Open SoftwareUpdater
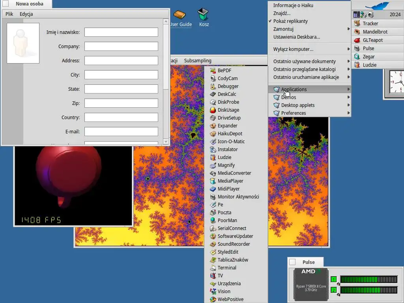404x303 pixels. (x=236, y=236)
